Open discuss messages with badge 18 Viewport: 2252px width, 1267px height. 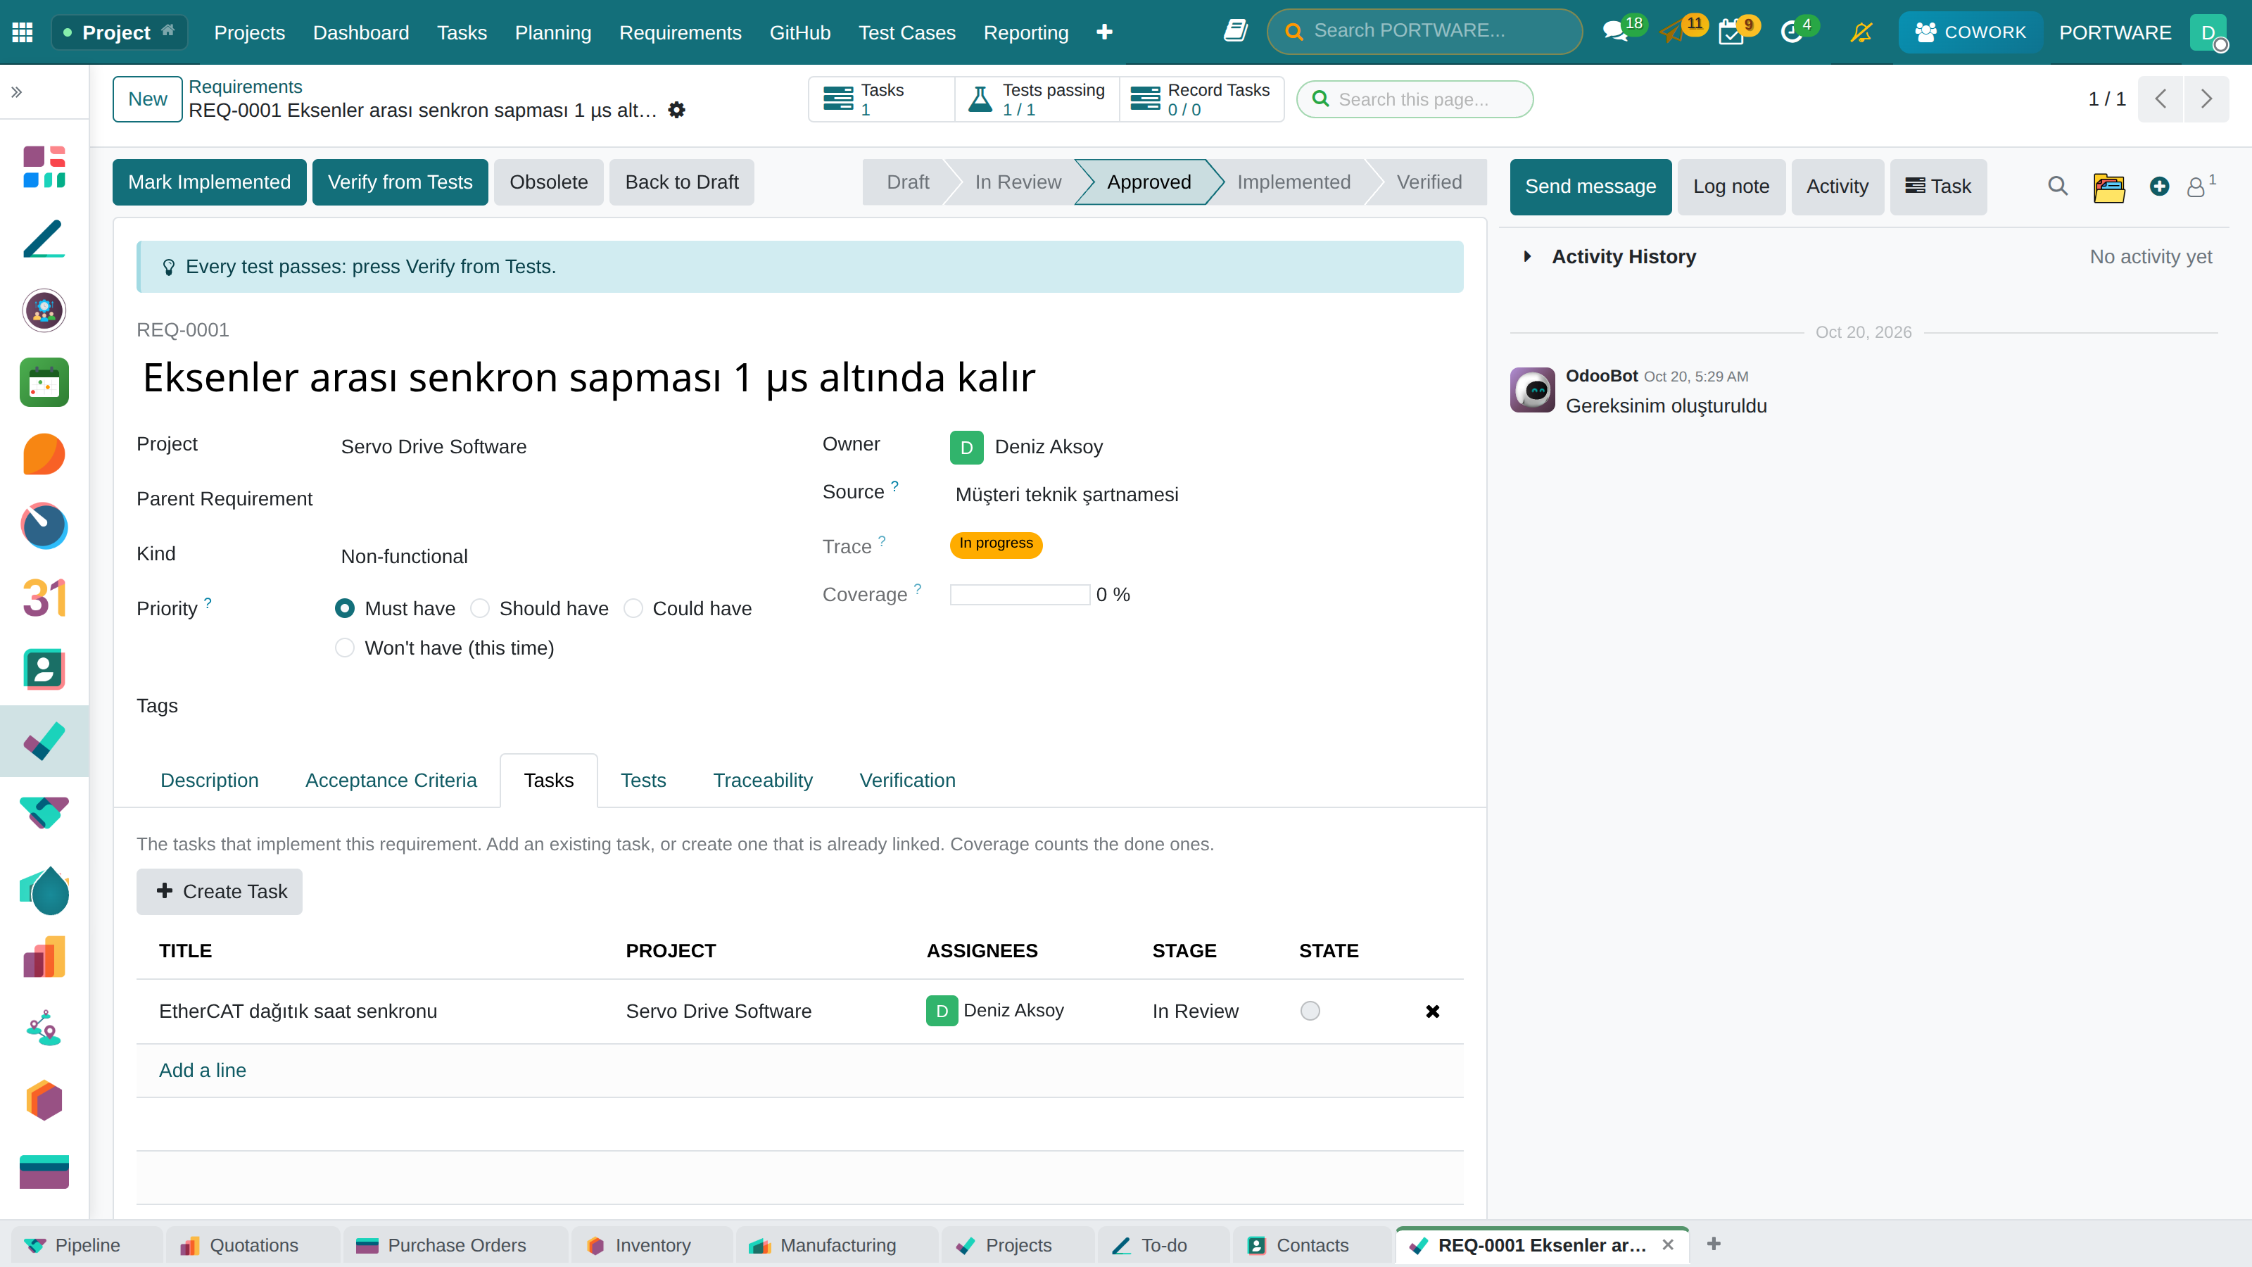(x=1616, y=32)
